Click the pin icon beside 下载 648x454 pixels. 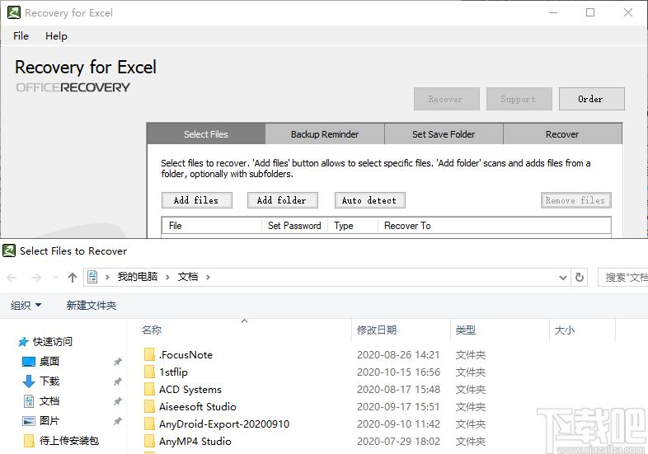[118, 381]
